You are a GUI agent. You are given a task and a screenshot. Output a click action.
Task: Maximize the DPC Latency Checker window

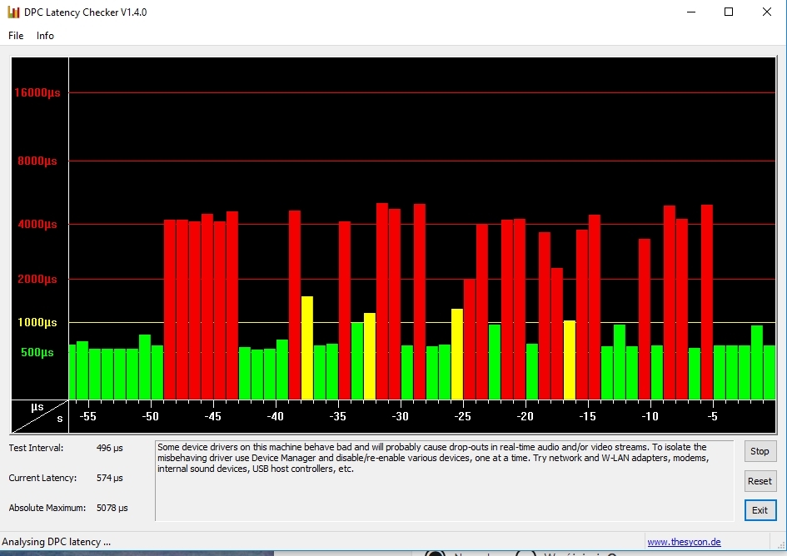click(x=729, y=12)
